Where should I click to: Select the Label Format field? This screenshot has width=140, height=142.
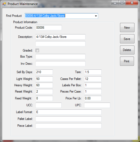click(x=68, y=112)
